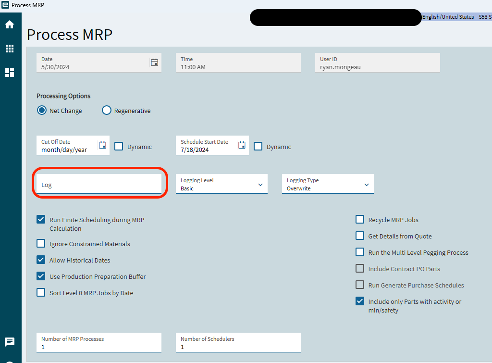This screenshot has height=363, width=492.
Task: Open the calendar picker on the Date field
Action: pos(154,62)
